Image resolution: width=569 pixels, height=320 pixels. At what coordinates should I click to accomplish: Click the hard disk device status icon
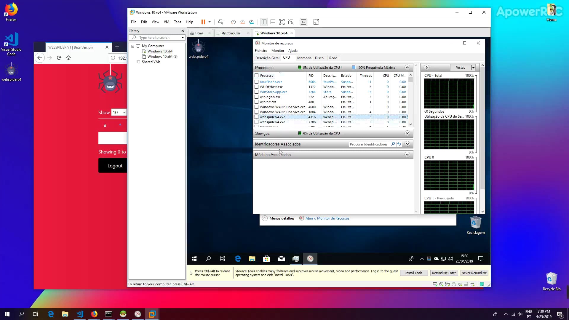click(435, 284)
